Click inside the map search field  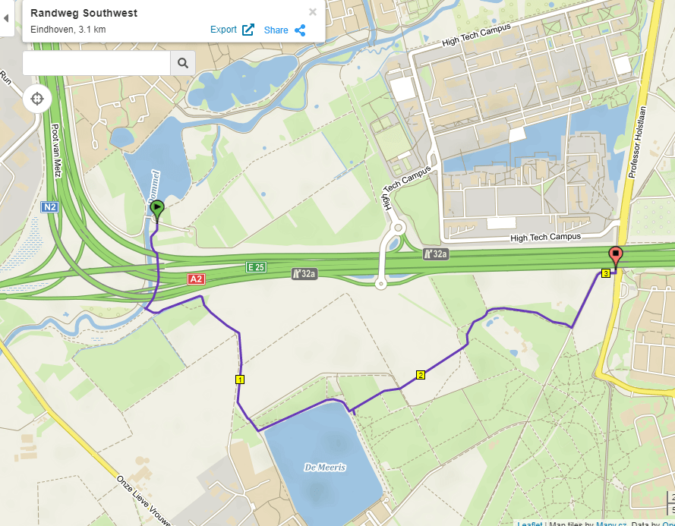pyautogui.click(x=96, y=63)
